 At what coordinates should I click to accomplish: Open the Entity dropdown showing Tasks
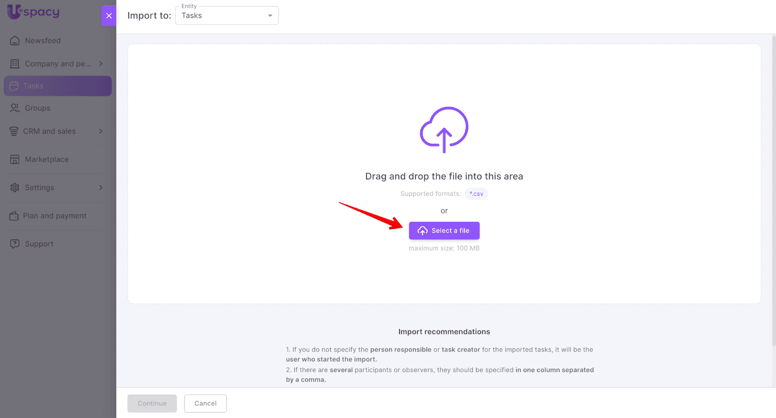[x=226, y=16]
